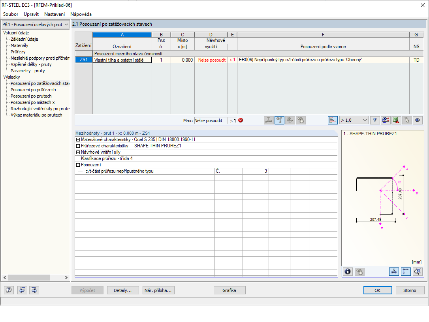Open the Soubor menu
Screen dimensions: 429x322
point(11,14)
